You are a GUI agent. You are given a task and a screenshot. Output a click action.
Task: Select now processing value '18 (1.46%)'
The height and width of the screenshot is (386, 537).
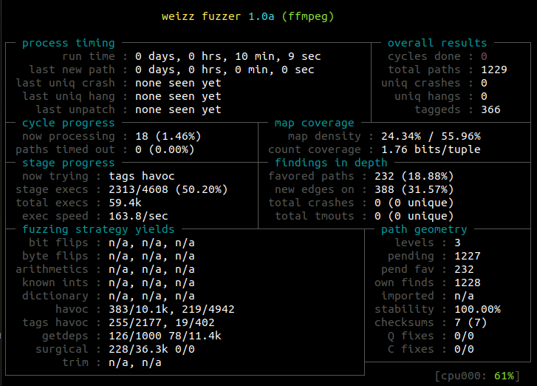168,136
